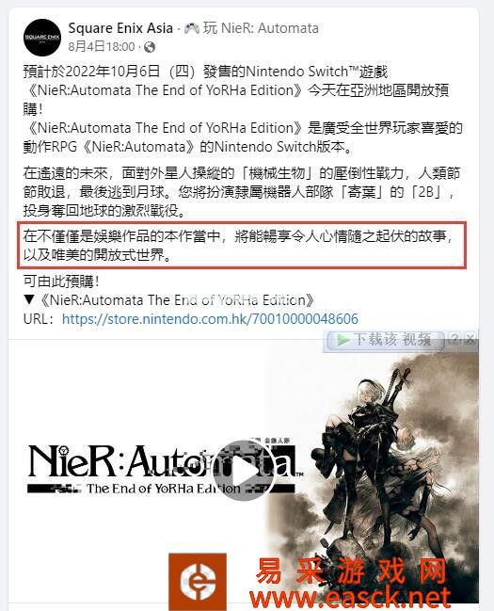Click the Square Enix profile avatar
494x611 pixels.
click(42, 37)
